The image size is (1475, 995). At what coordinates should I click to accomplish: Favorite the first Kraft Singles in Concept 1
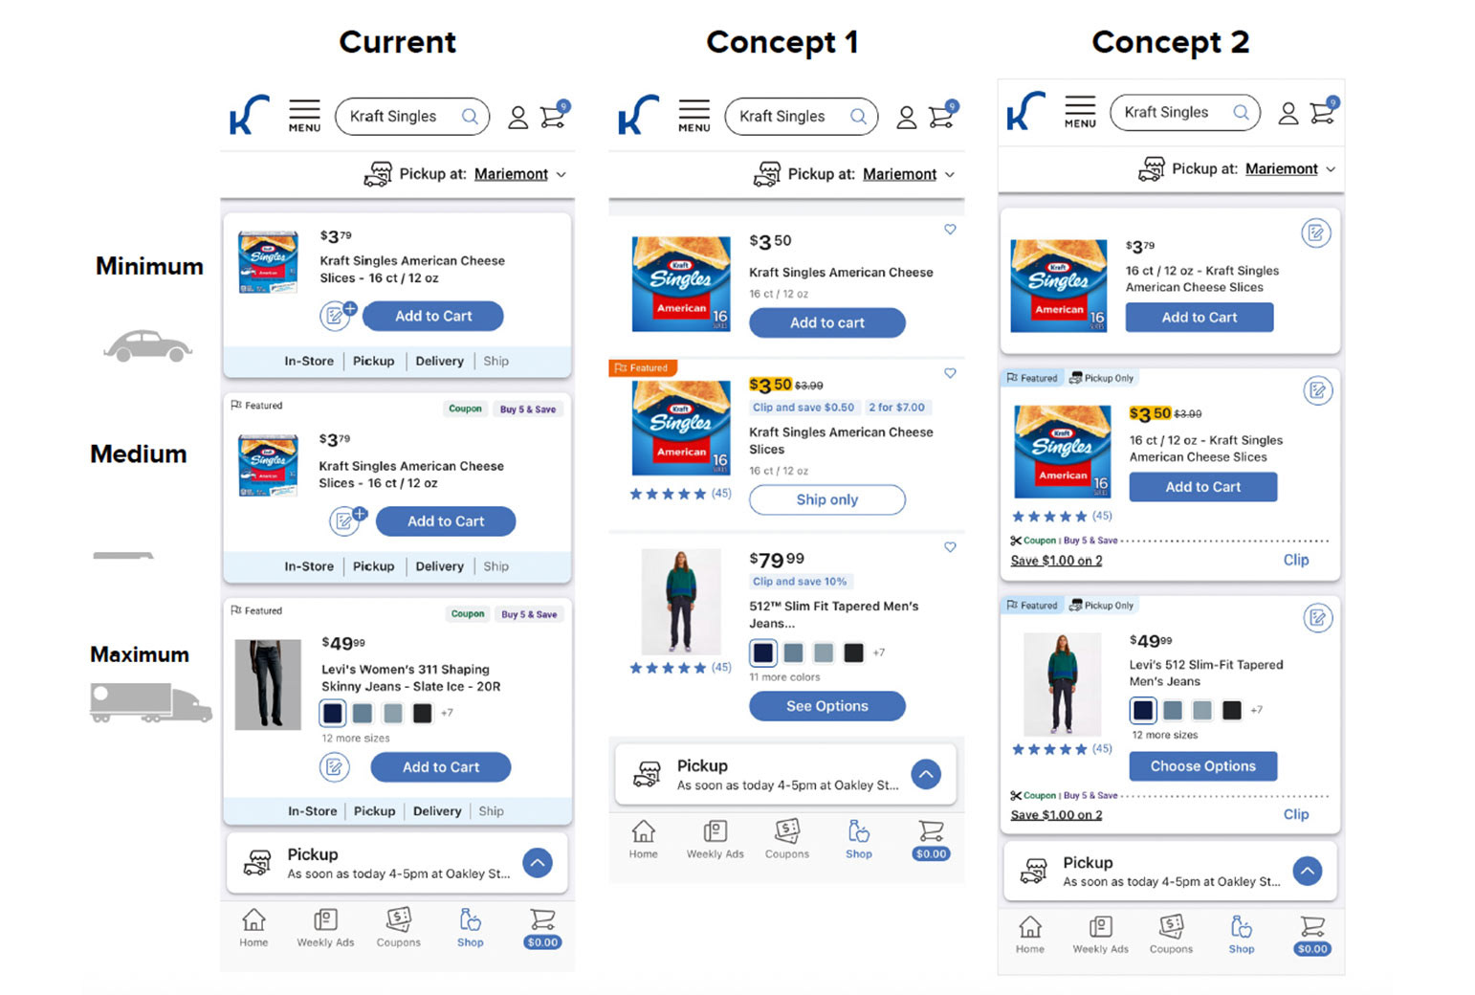[x=950, y=230]
